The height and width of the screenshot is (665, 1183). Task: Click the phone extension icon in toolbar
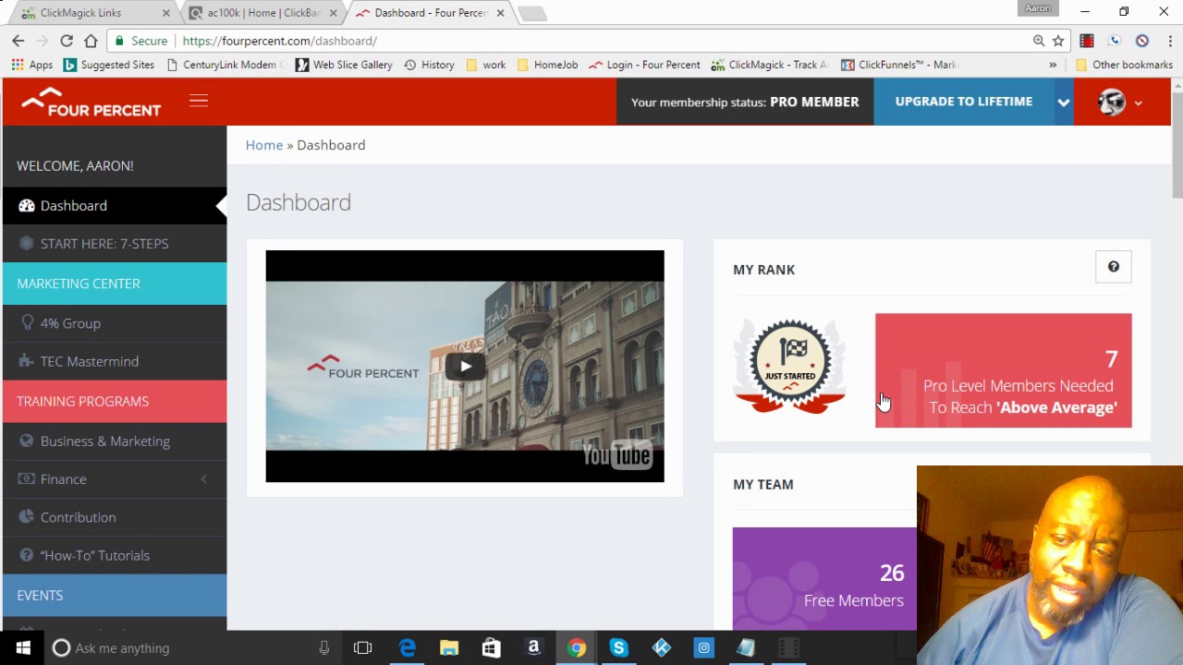coord(1115,41)
